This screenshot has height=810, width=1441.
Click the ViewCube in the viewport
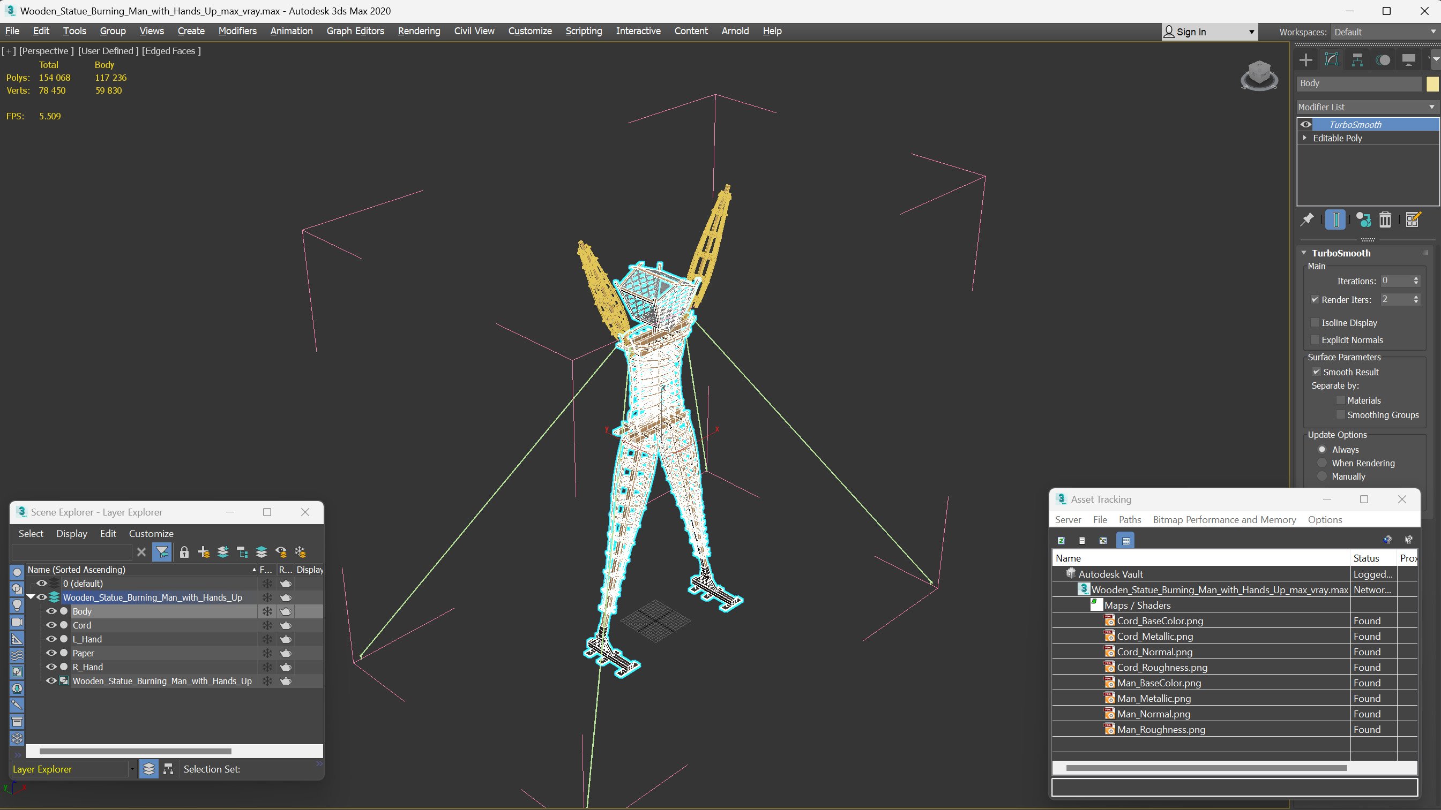click(1259, 75)
